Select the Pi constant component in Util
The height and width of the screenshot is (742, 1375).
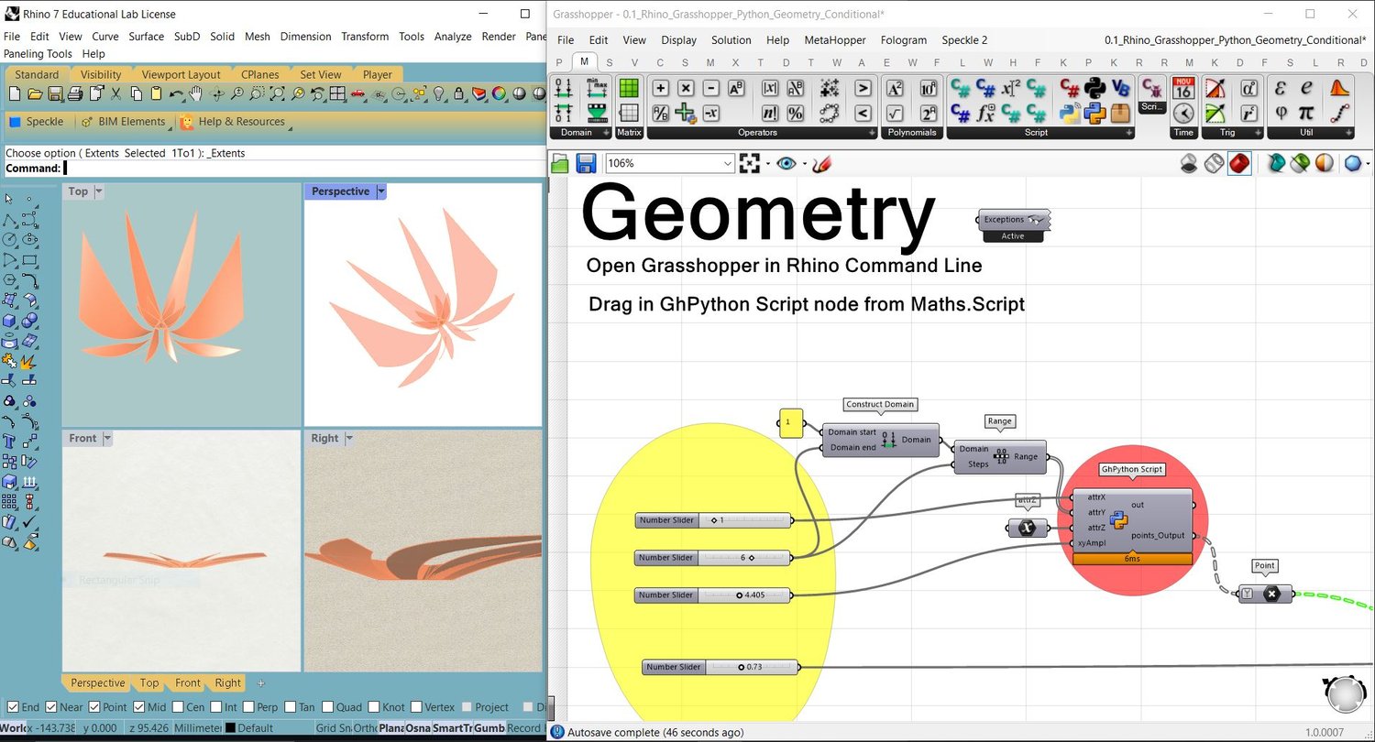click(1306, 114)
